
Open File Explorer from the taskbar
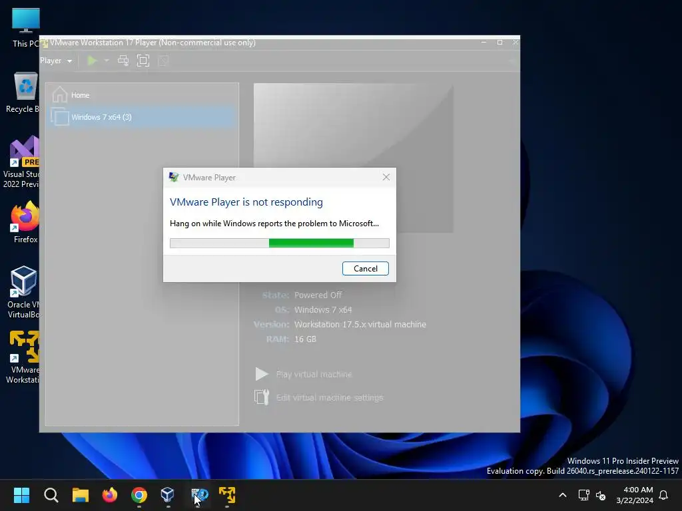(x=81, y=495)
